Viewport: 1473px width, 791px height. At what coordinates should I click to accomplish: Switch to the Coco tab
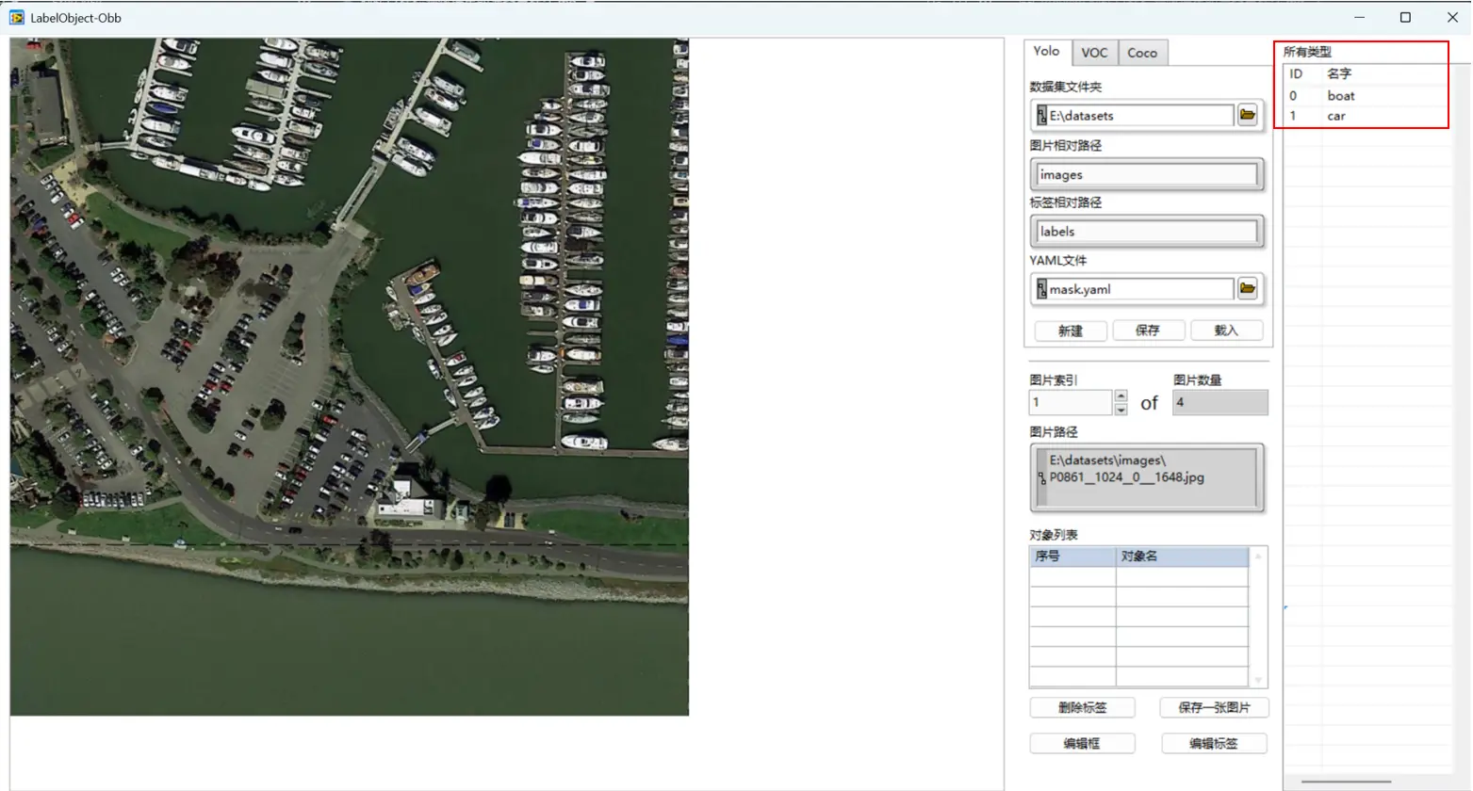point(1142,53)
